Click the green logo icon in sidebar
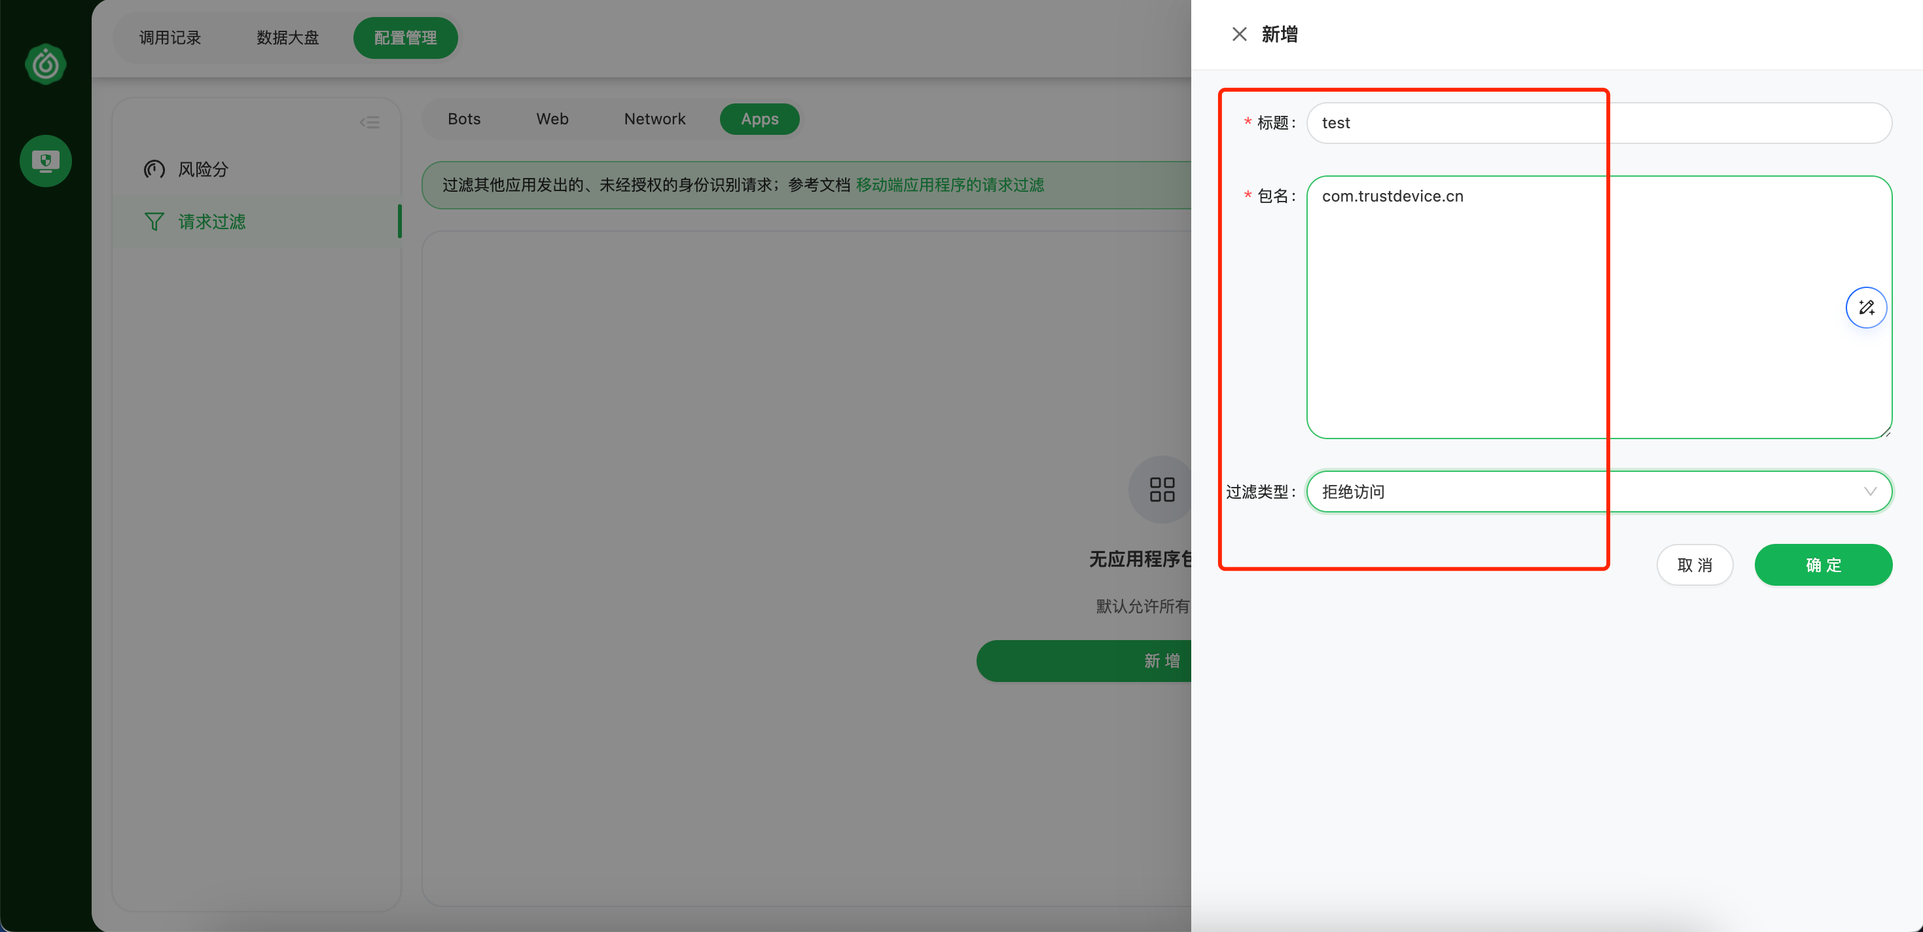Viewport: 1923px width, 932px height. click(46, 64)
